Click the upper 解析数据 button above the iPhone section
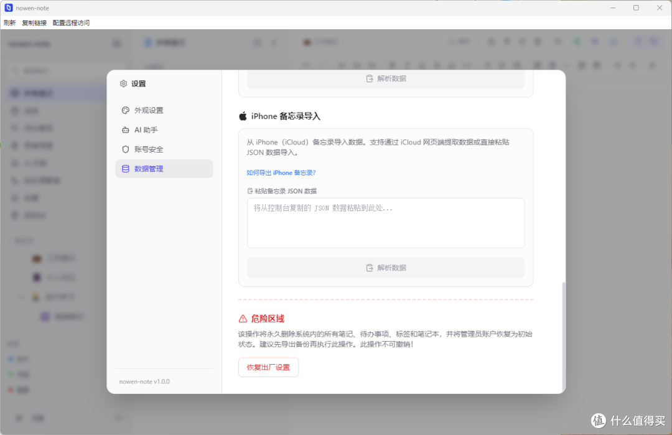 coord(386,79)
